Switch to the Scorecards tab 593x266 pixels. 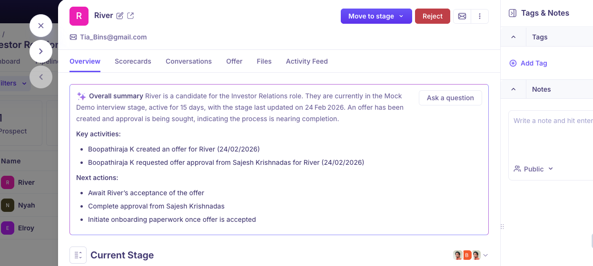pyautogui.click(x=133, y=61)
